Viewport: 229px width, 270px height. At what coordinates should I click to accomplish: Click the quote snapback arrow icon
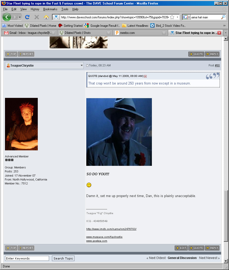click(145, 76)
